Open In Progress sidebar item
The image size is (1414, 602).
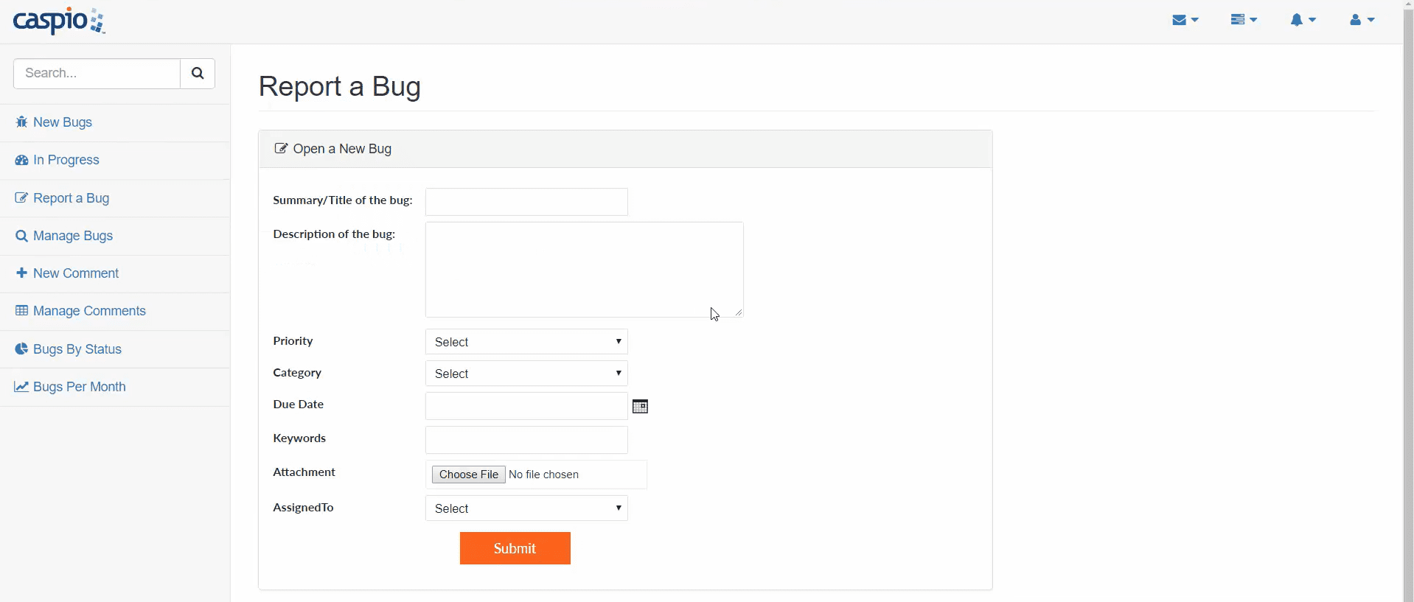tap(66, 160)
